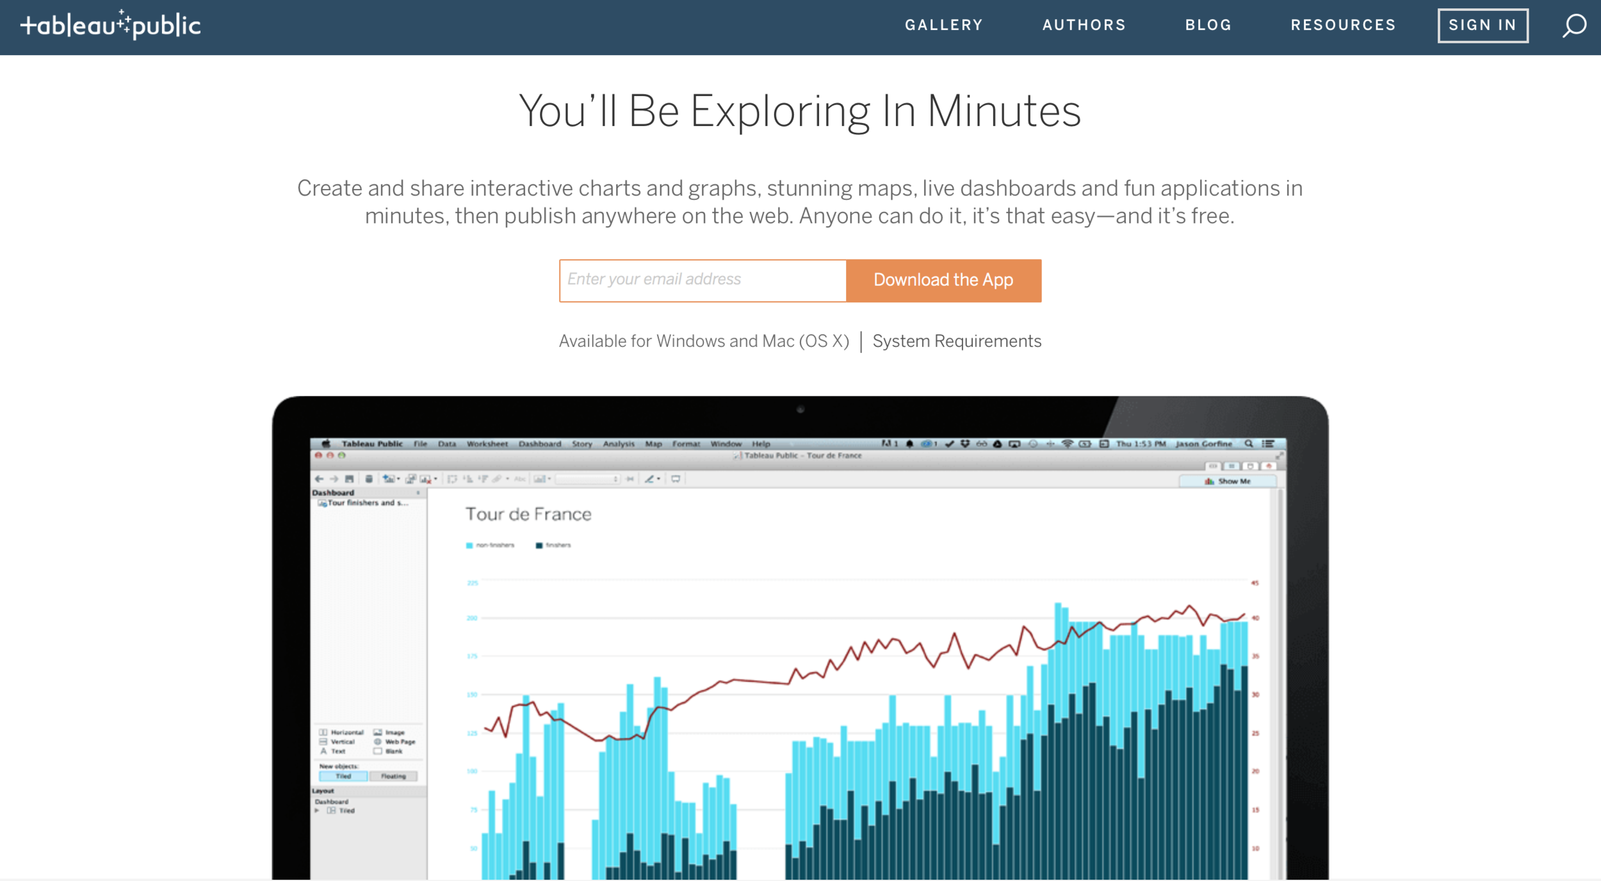The height and width of the screenshot is (881, 1601).
Task: Click the duplicate sheet icon in toolbar
Action: pos(410,479)
